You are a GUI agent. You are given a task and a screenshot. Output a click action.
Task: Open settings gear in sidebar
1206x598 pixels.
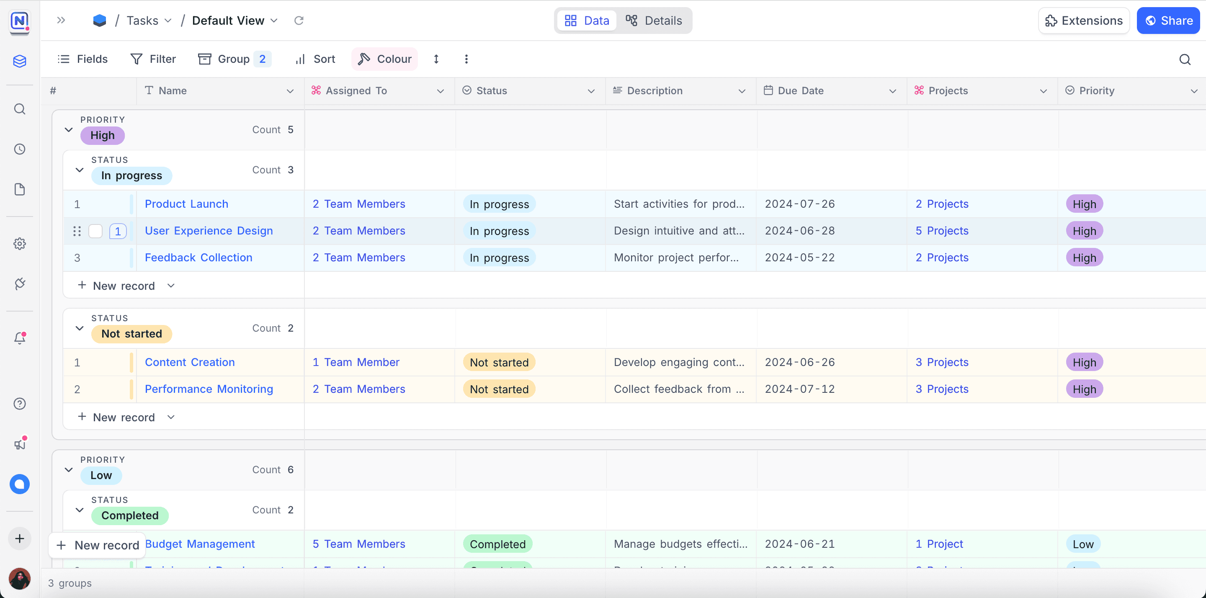(20, 243)
